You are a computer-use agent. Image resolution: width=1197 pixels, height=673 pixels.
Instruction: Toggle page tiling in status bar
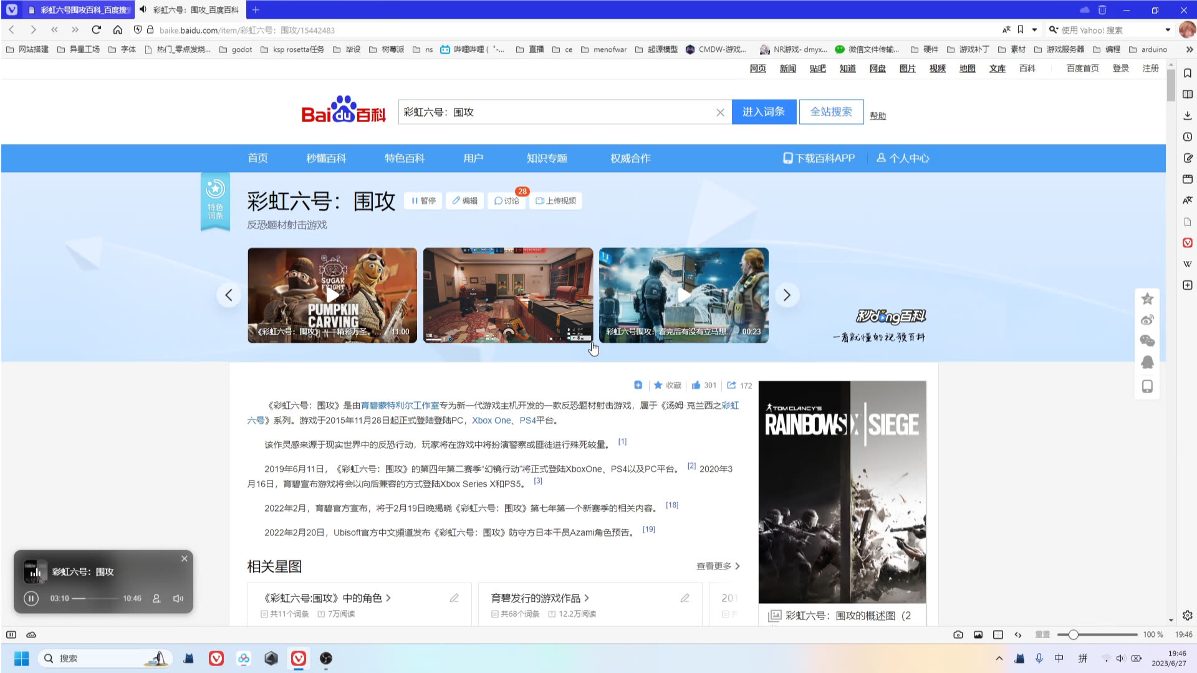click(998, 634)
